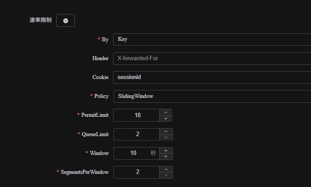Focus the QueueLimit number field
Viewport: 311px width, 187px height.
tap(137, 134)
